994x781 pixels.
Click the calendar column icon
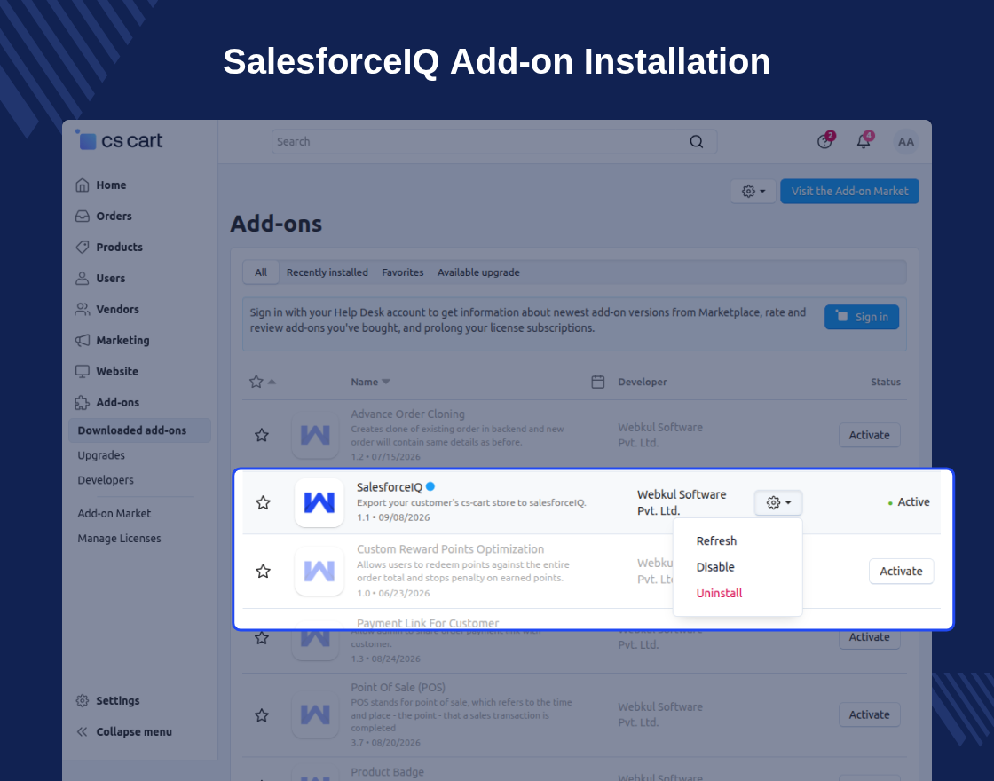pyautogui.click(x=598, y=382)
